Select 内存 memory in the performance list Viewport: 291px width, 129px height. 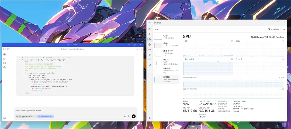167,44
